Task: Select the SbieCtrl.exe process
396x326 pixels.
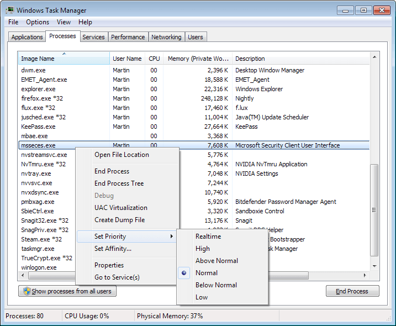Action: [38, 211]
